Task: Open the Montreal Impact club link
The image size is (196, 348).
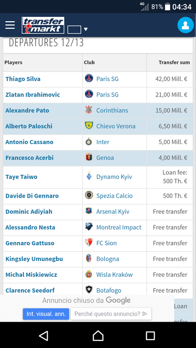Action: [x=119, y=227]
